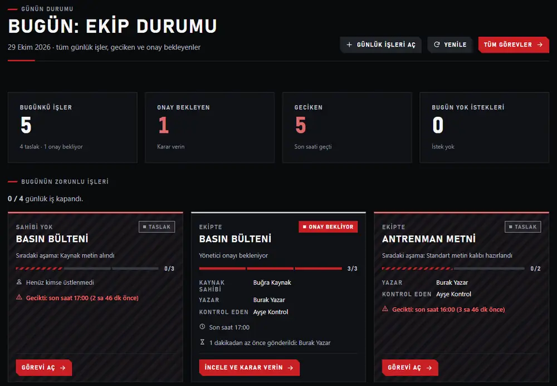The width and height of the screenshot is (557, 386).
Task: Click the Taslak badge on the Sahibi Yok card
Action: pyautogui.click(x=157, y=227)
